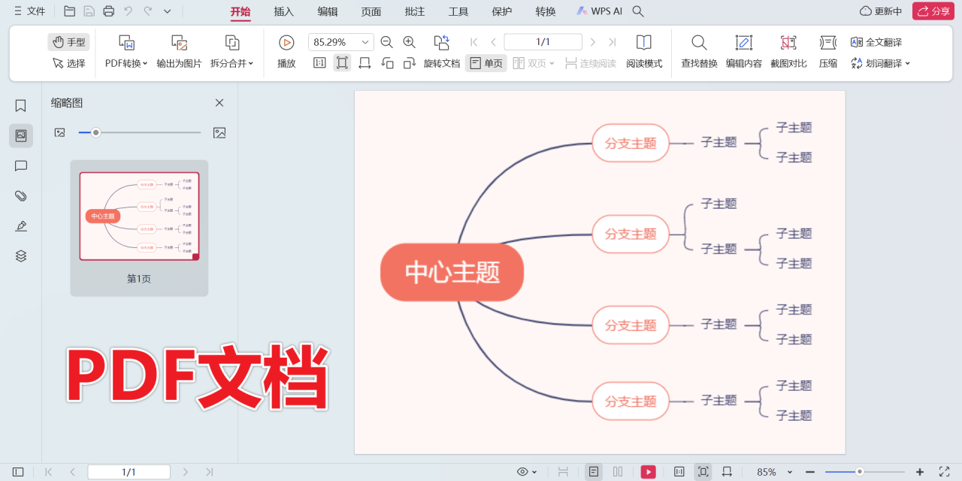Screen dimensions: 962x481
Task: Enter fullscreen from status bar icon
Action: tap(945, 472)
